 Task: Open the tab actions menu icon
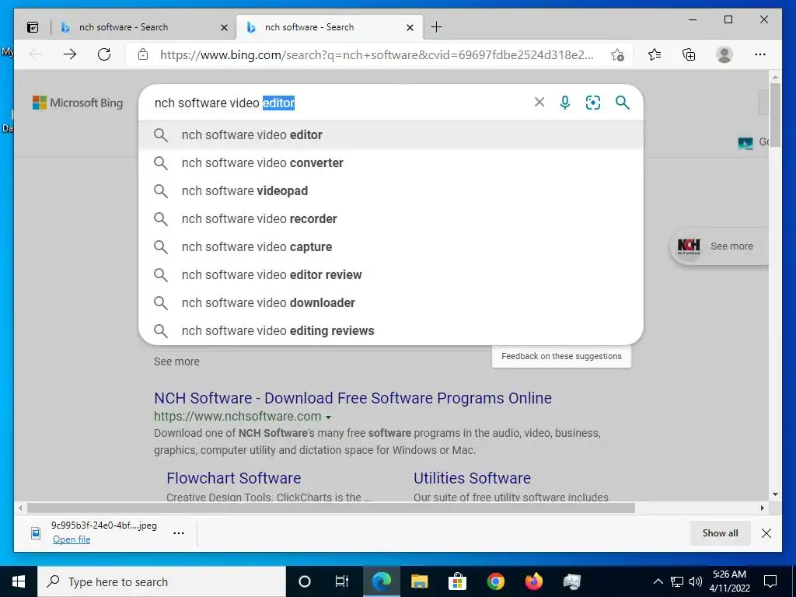click(33, 27)
